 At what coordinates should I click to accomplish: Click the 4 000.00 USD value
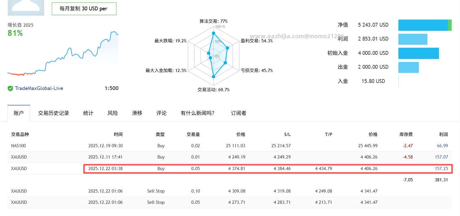point(373,53)
